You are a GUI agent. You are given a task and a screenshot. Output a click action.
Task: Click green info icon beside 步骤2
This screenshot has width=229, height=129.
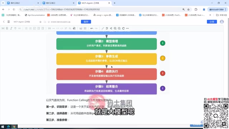point(162,43)
